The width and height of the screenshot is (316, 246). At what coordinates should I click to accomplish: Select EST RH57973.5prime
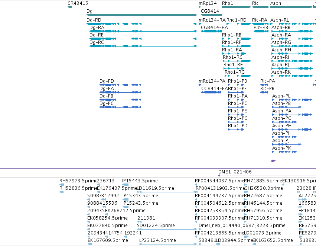tap(62, 185)
